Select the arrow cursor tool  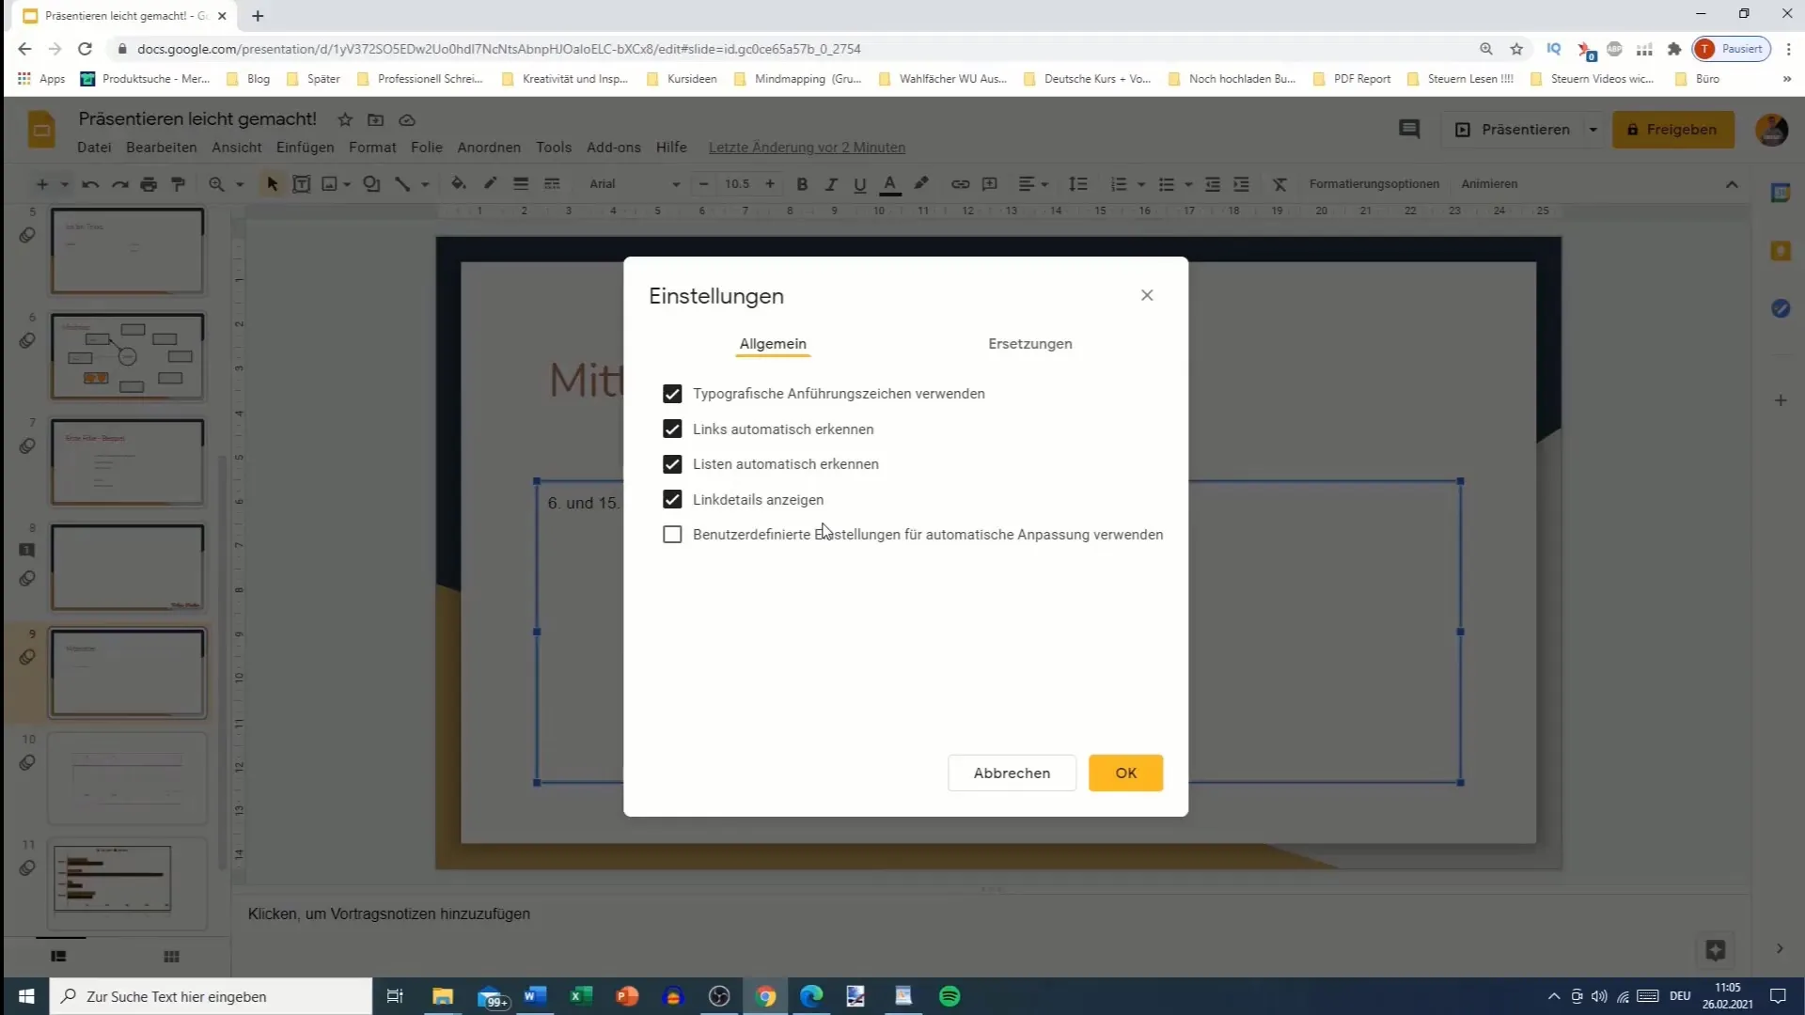(x=273, y=184)
